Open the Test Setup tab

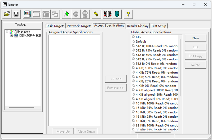(159, 26)
